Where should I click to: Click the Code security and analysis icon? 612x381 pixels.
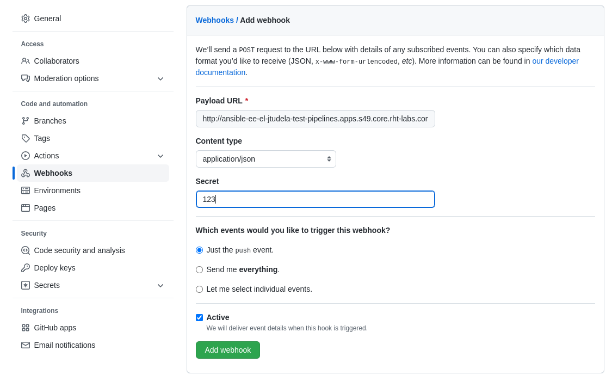pos(26,250)
